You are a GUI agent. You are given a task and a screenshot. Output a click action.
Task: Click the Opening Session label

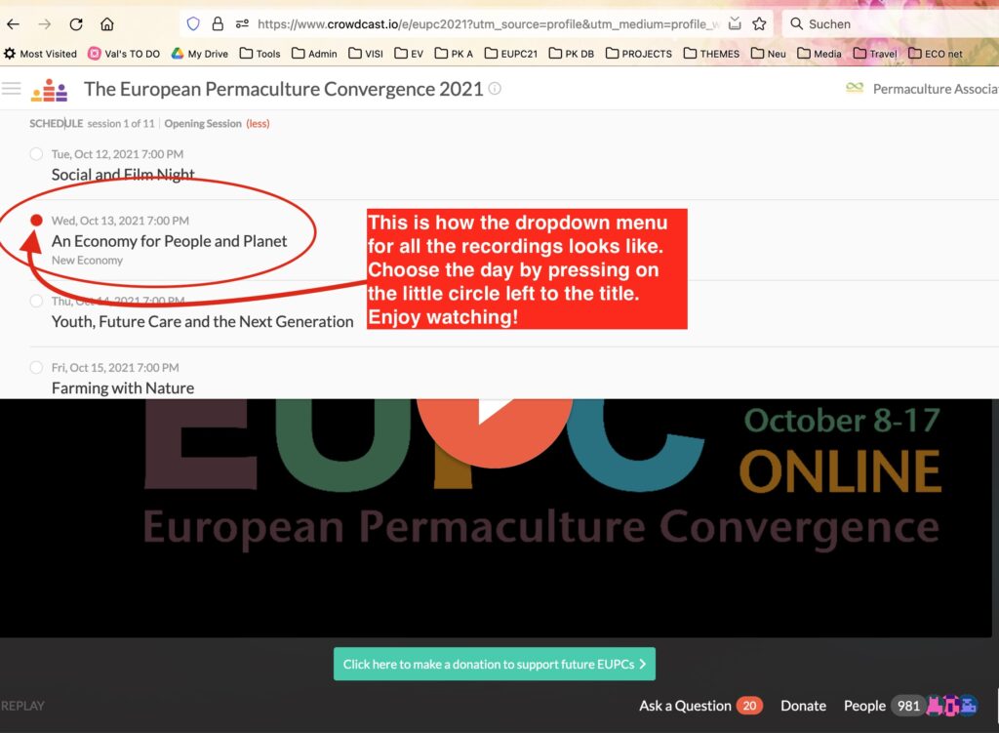[203, 124]
